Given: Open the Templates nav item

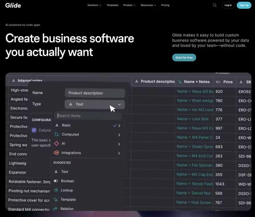Looking at the screenshot, I should pos(113,5).
